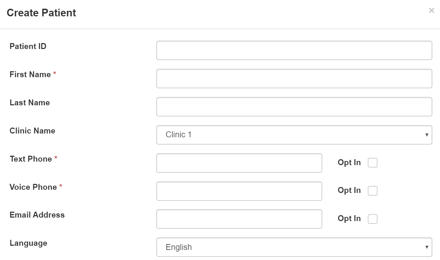This screenshot has width=440, height=260.
Task: Enable Opt In for Text Phone
Action: (372, 163)
